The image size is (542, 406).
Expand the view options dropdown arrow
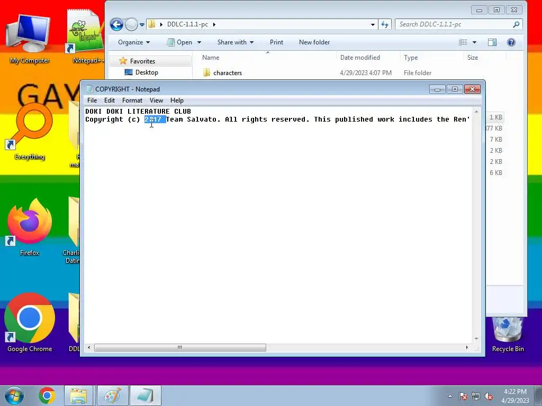(474, 42)
